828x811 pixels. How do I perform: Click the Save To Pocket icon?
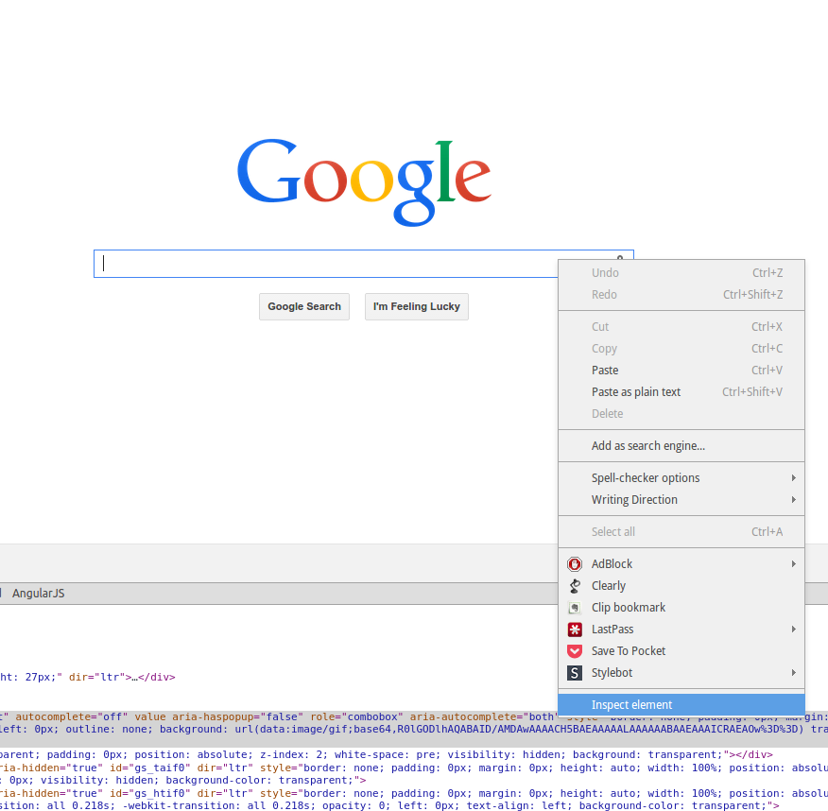click(x=575, y=651)
